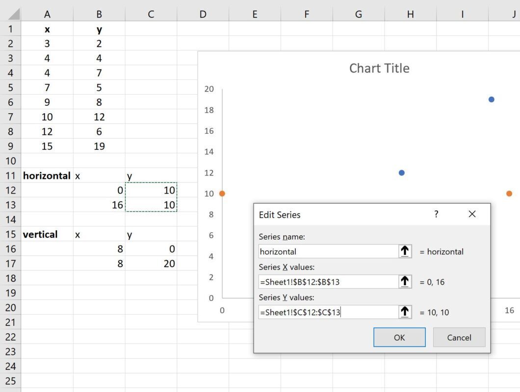Click the 'vertical' label in cell A15
520x392 pixels.
(x=40, y=234)
